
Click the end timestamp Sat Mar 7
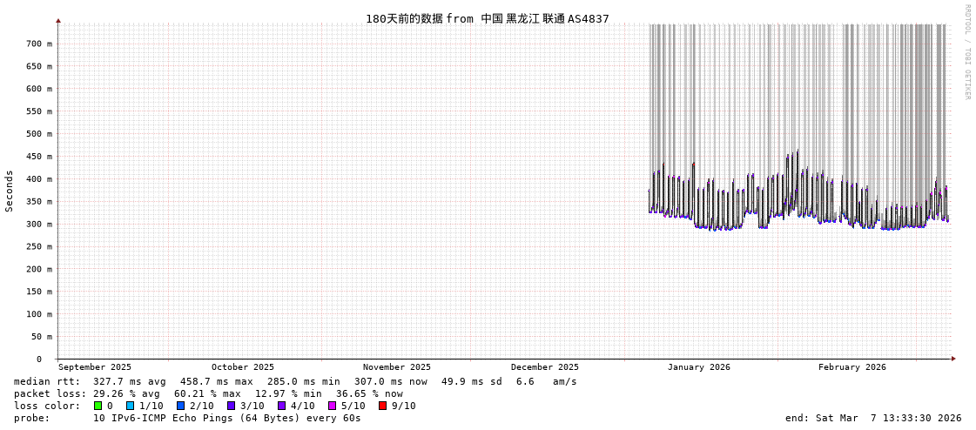point(873,418)
